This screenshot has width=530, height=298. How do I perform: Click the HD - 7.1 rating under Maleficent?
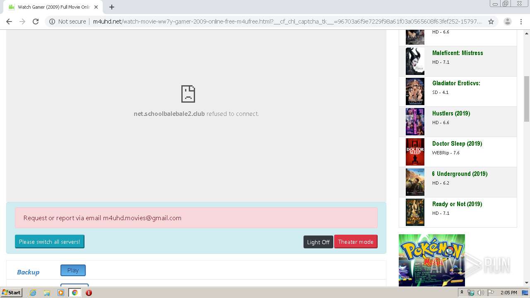coord(441,62)
